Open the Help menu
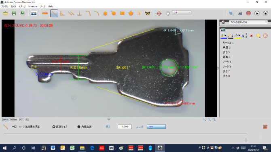The width and height of the screenshot is (271, 152). tap(51, 6)
